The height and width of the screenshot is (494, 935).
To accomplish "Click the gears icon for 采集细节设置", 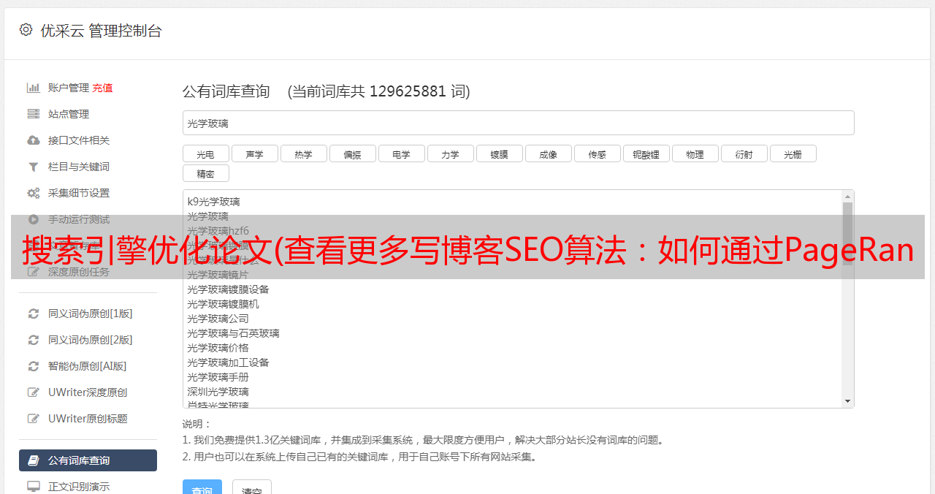I will pos(33,193).
